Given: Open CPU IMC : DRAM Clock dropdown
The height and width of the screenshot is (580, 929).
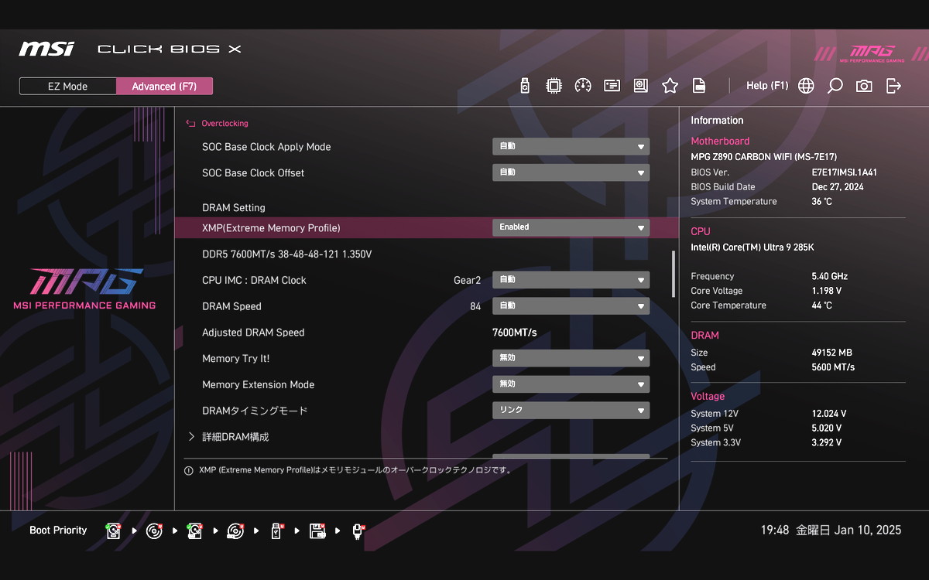Looking at the screenshot, I should coord(571,280).
